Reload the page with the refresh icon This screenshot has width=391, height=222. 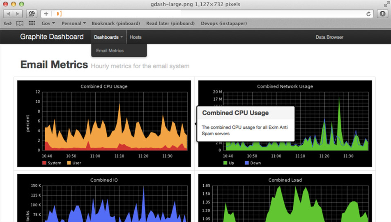coord(368,14)
